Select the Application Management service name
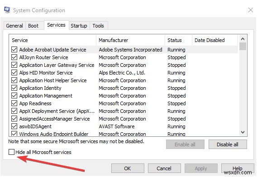Screen dimensions: 257x177 tap(46, 96)
